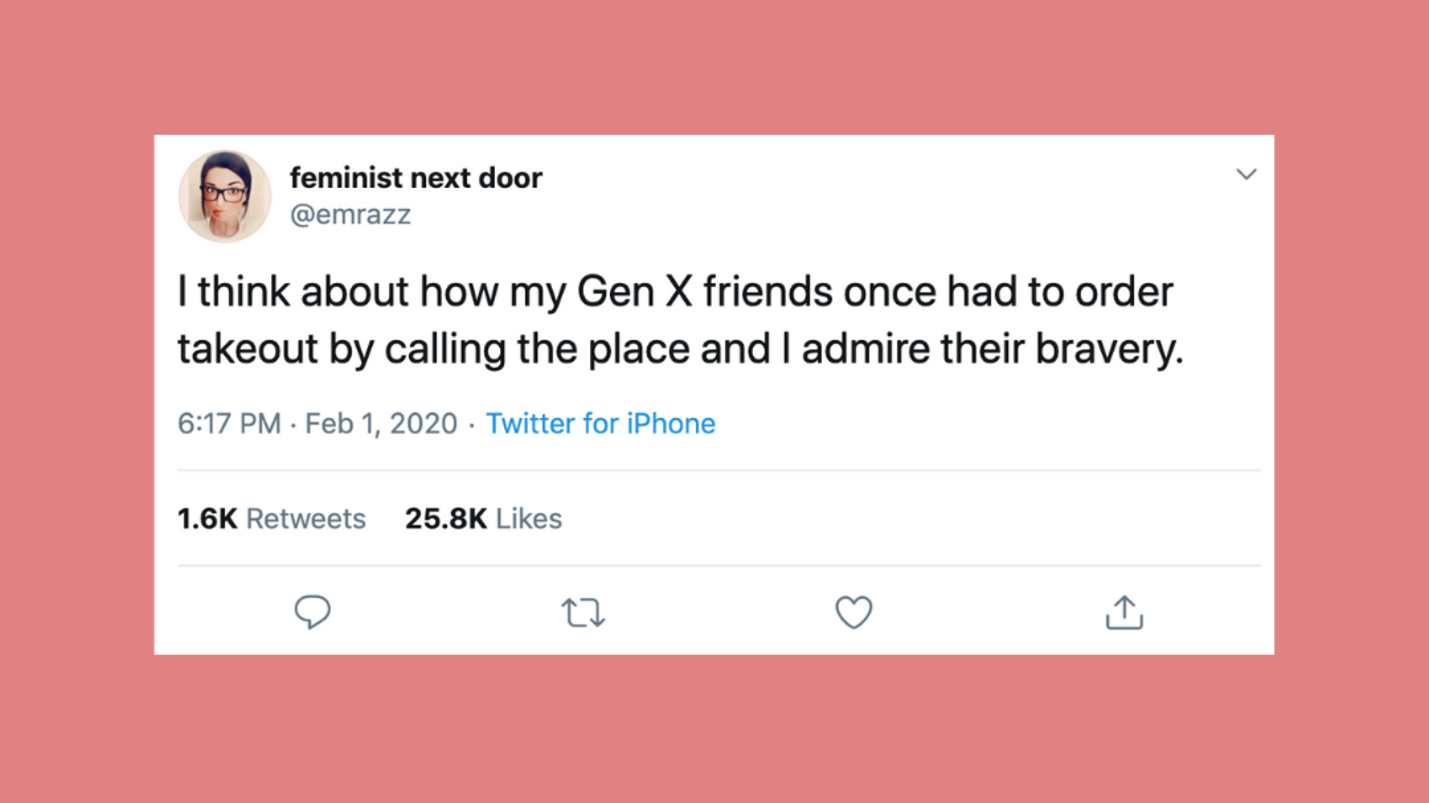This screenshot has width=1429, height=803.
Task: Open the feminist next door profile picture
Action: (x=224, y=196)
